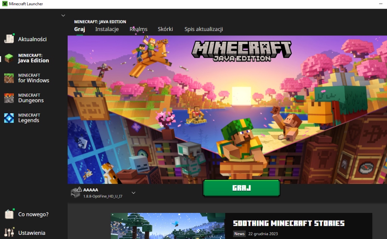Screen dimensions: 387x239
Task: Click the Minecraft Launcher title bar icon
Action: coord(5,4)
